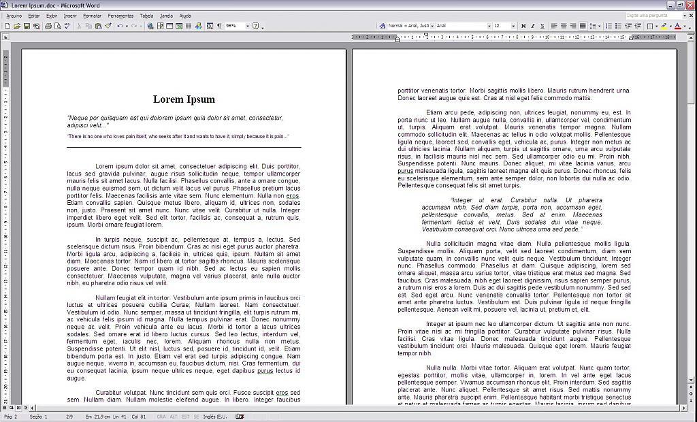Toggle show/hide paragraph marks
697x422 pixels.
219,27
